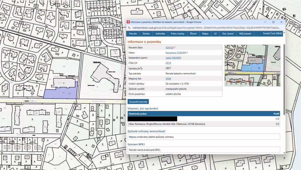Click scrollbar up arrow in popup

click(x=284, y=32)
